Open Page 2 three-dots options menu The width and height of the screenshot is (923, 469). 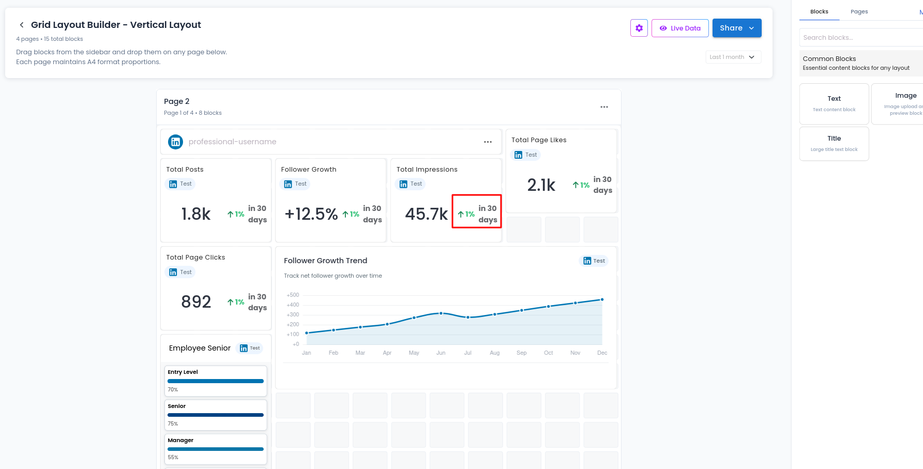coord(604,107)
